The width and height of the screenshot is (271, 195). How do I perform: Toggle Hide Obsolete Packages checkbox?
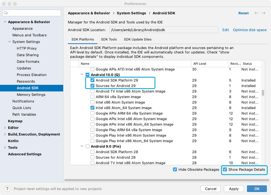(175, 169)
